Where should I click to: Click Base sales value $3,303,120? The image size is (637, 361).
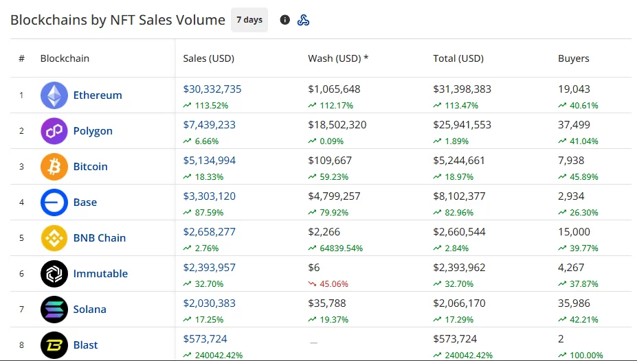tap(209, 196)
